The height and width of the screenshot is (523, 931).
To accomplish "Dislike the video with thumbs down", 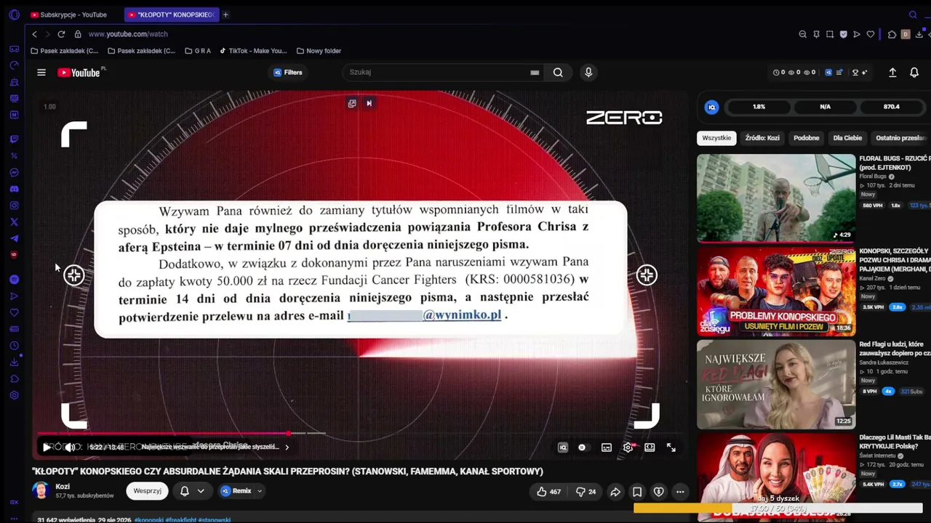I will pyautogui.click(x=586, y=492).
